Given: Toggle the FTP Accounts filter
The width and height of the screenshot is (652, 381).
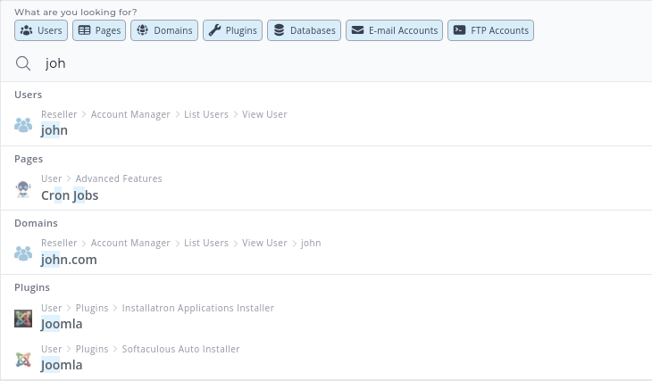Looking at the screenshot, I should (490, 30).
